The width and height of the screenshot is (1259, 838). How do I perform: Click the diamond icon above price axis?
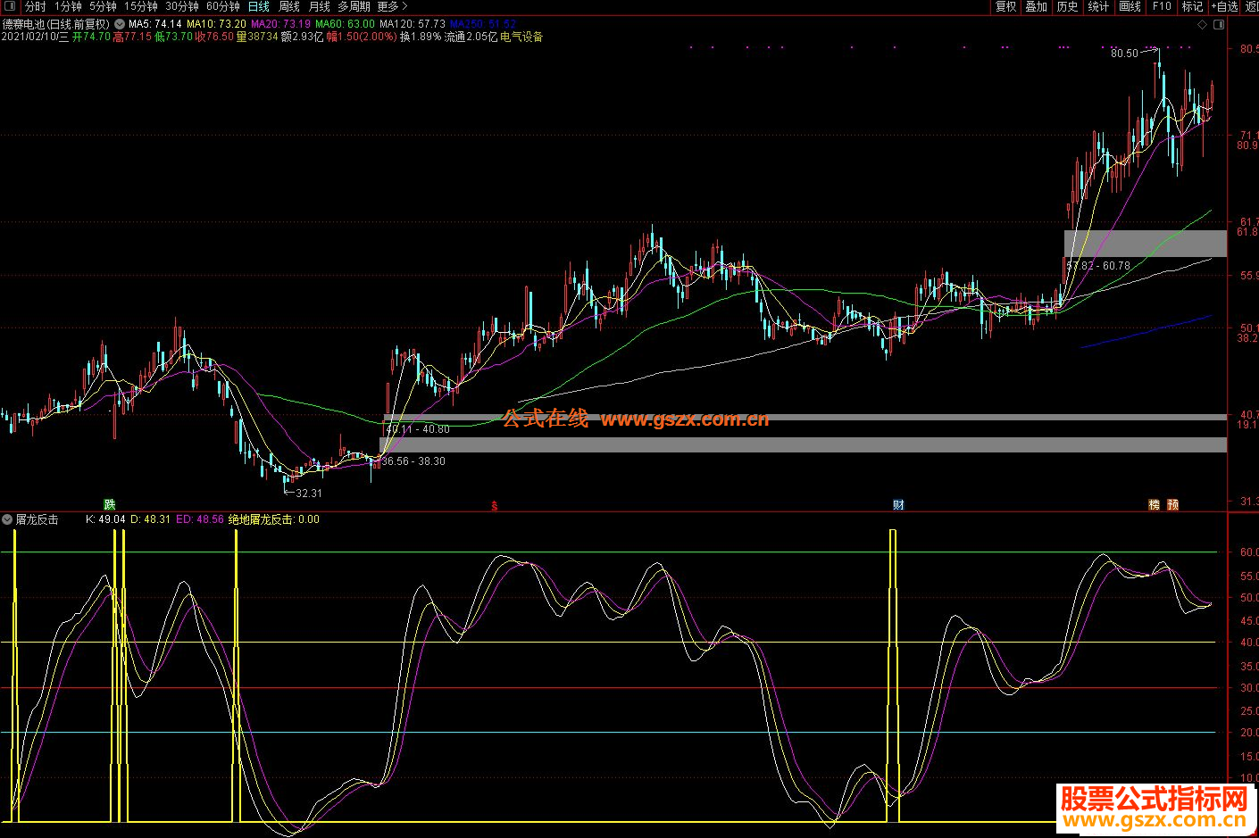[x=1203, y=25]
